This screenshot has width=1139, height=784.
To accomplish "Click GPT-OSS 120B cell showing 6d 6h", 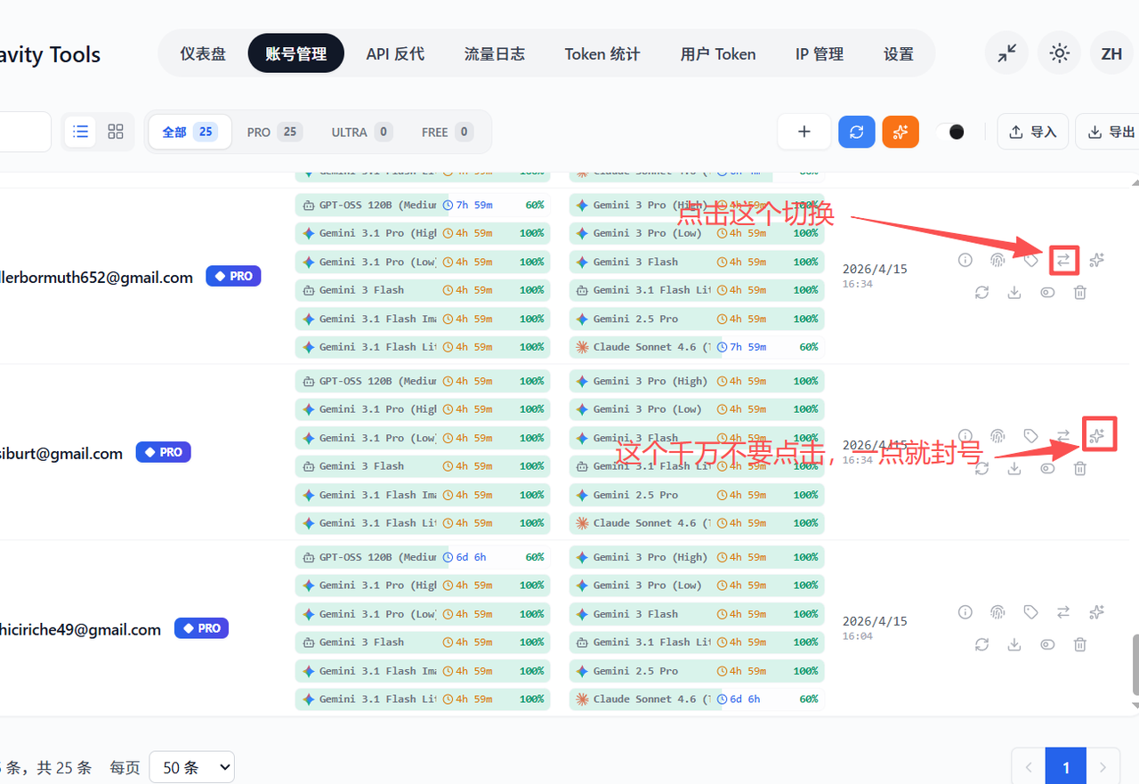I will point(422,557).
